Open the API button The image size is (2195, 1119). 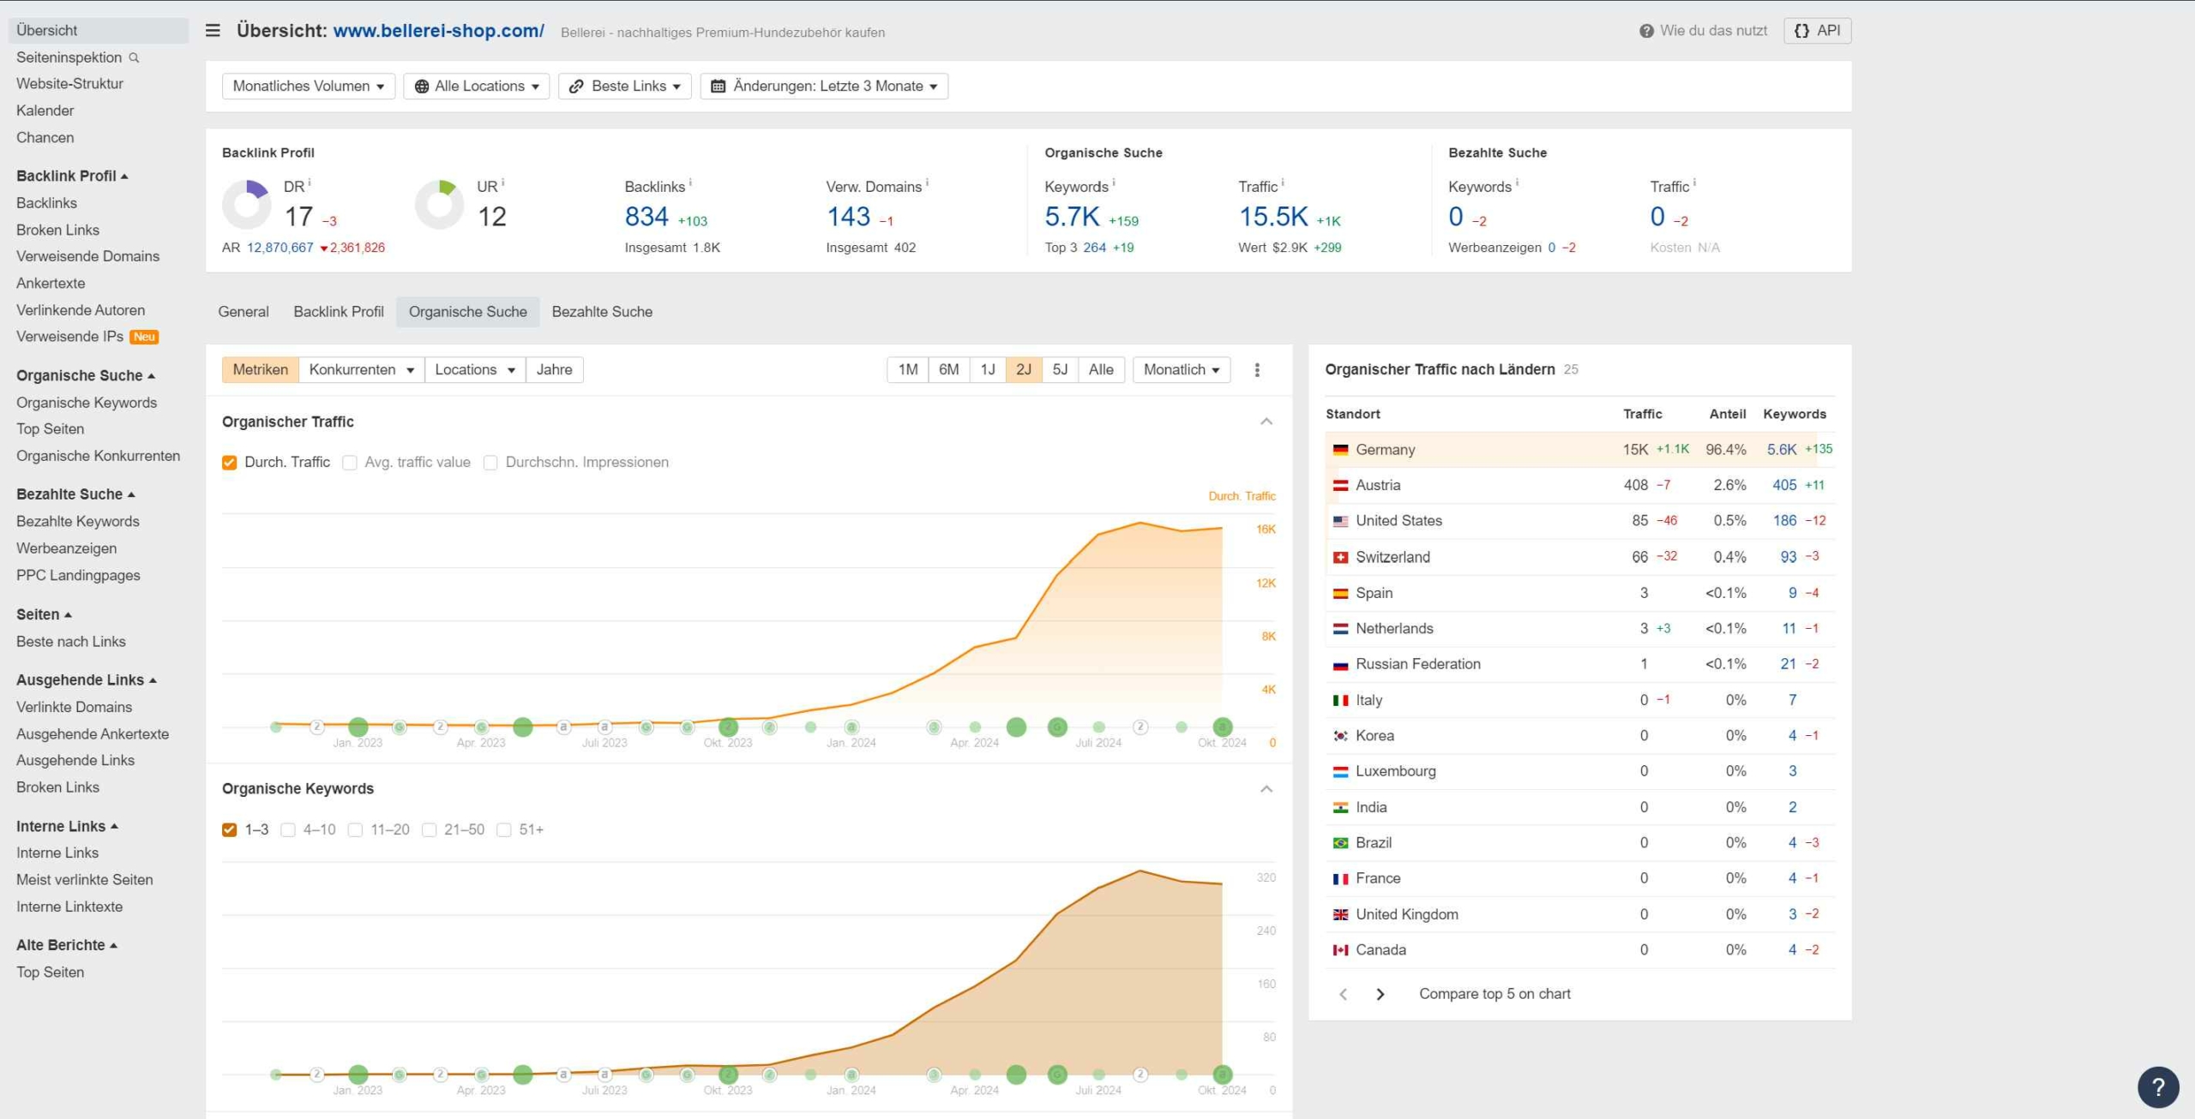click(x=1818, y=31)
